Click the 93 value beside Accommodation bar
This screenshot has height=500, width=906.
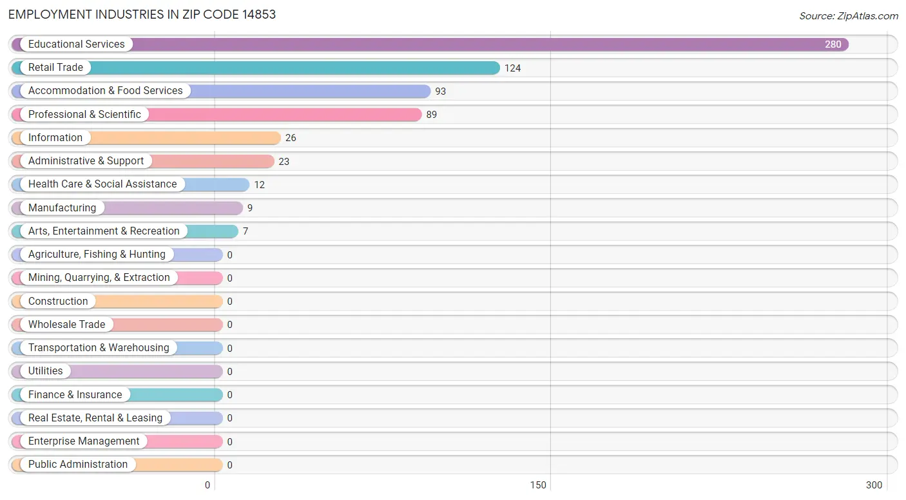[441, 91]
